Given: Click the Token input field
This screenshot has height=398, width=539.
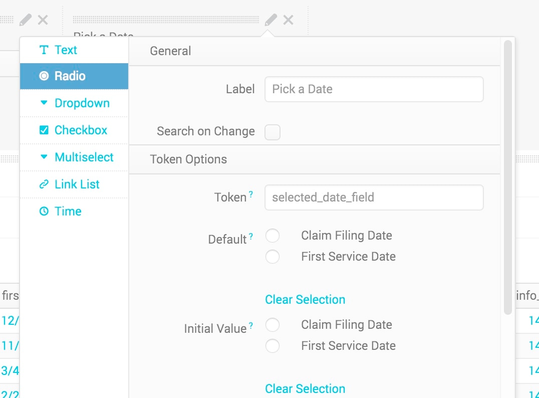Looking at the screenshot, I should [x=374, y=197].
